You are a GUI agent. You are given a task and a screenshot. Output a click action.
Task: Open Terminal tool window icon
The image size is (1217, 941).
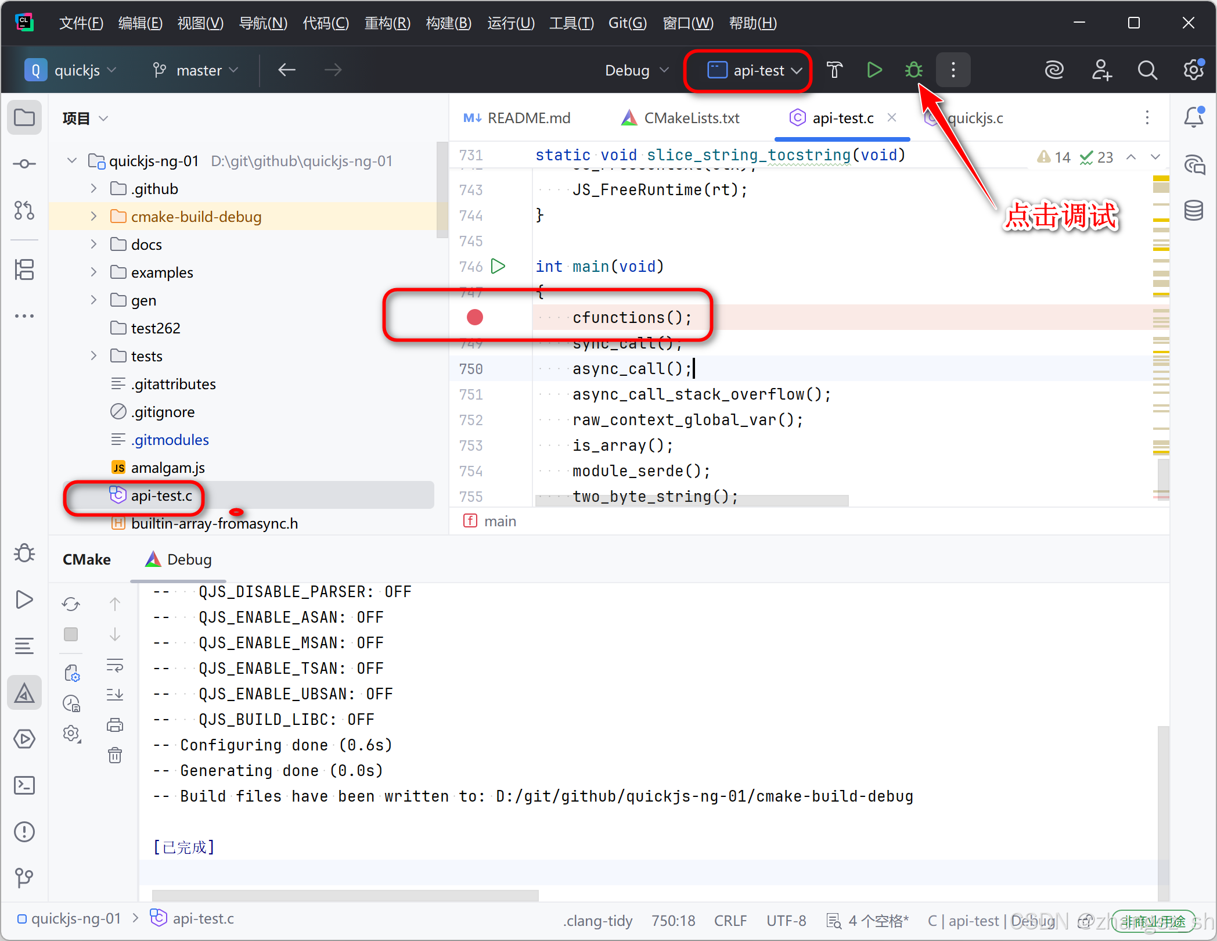click(24, 785)
